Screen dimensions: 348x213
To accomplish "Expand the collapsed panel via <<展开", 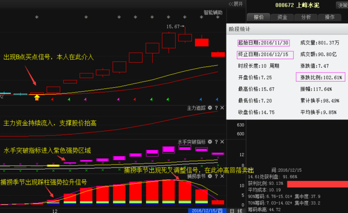I will point(235,4).
